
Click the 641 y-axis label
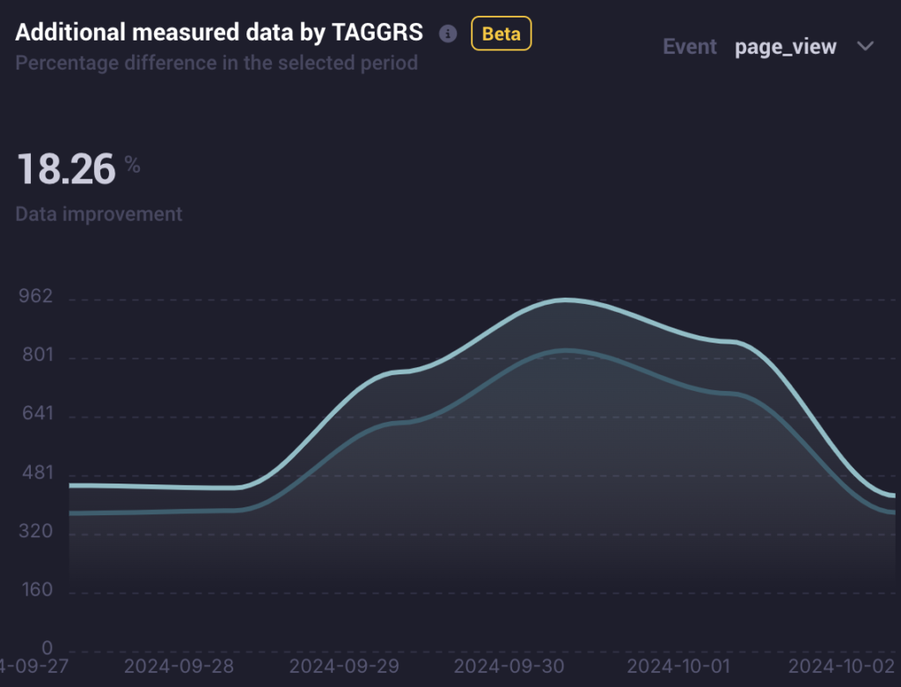(x=37, y=413)
